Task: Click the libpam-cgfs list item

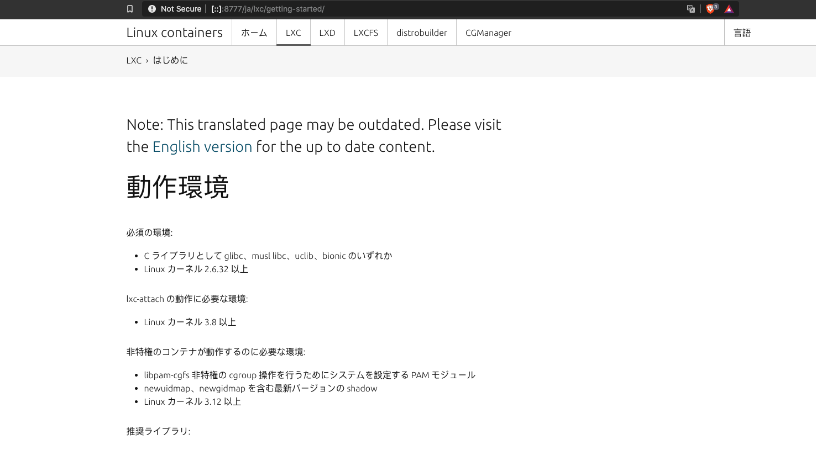Action: (x=310, y=375)
